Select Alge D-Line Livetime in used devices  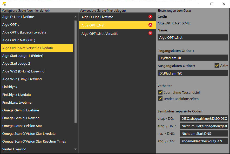[x=117, y=17]
